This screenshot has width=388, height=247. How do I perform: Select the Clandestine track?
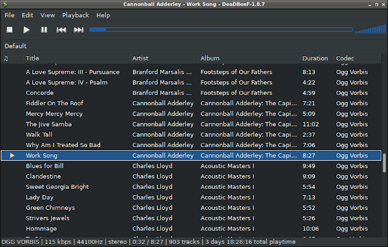[191, 176]
